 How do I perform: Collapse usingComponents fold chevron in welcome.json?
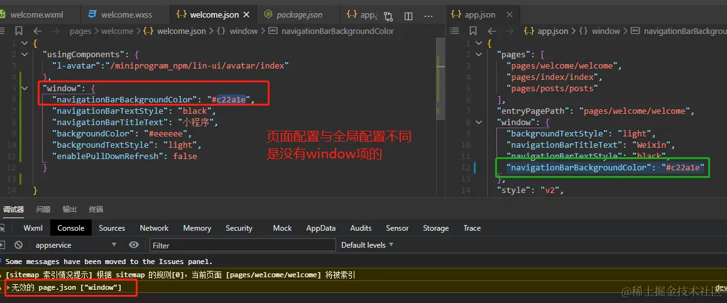click(24, 54)
